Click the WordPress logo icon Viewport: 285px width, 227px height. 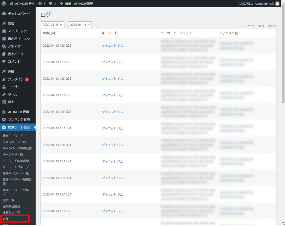(4, 4)
